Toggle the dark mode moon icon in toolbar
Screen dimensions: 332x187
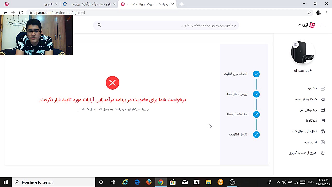(319, 13)
